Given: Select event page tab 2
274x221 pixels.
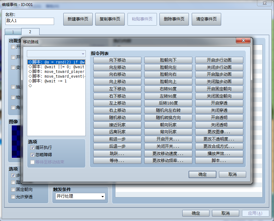Looking at the screenshot, I should (x=30, y=32).
